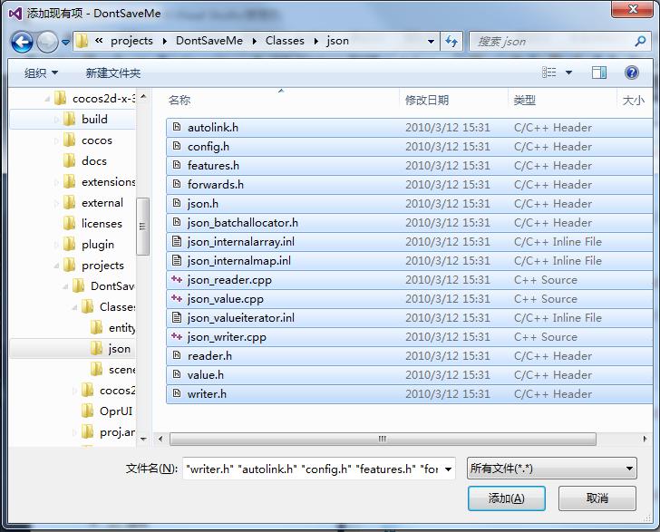This screenshot has height=532, width=660.
Task: Expand the plugin folder tree arrow
Action: (x=56, y=245)
